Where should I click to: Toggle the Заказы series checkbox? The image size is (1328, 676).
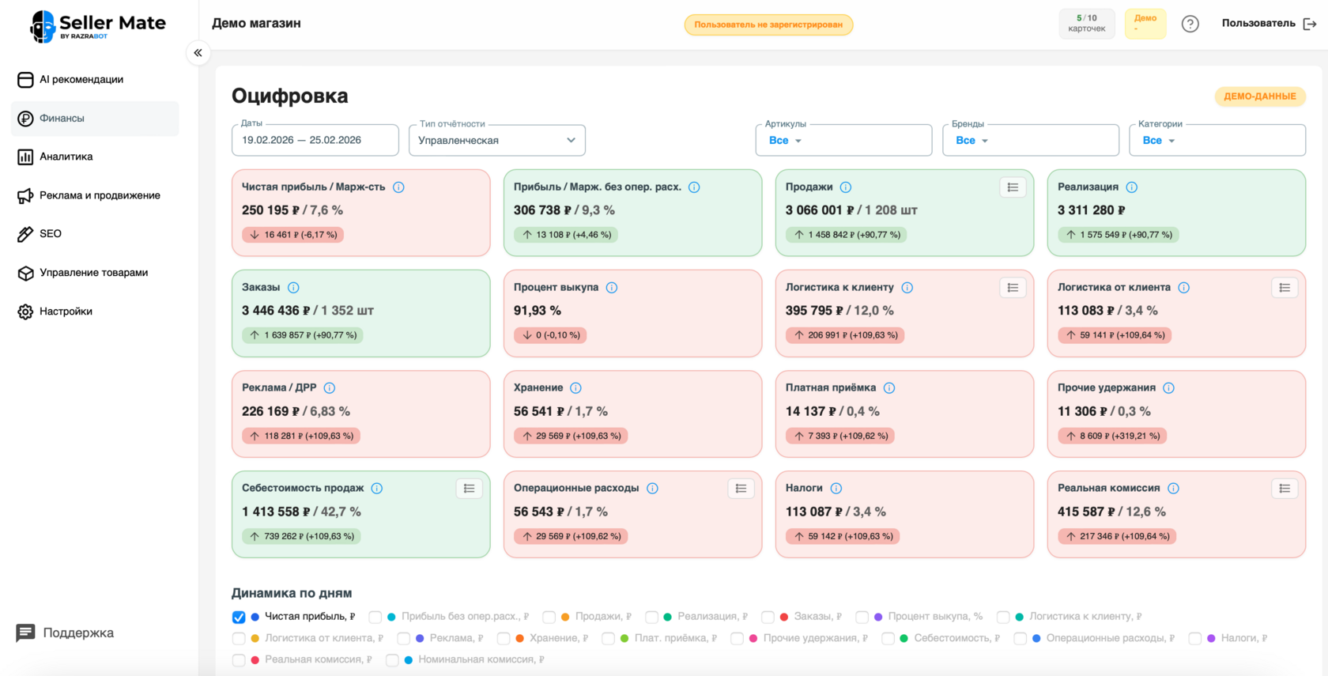pos(768,617)
